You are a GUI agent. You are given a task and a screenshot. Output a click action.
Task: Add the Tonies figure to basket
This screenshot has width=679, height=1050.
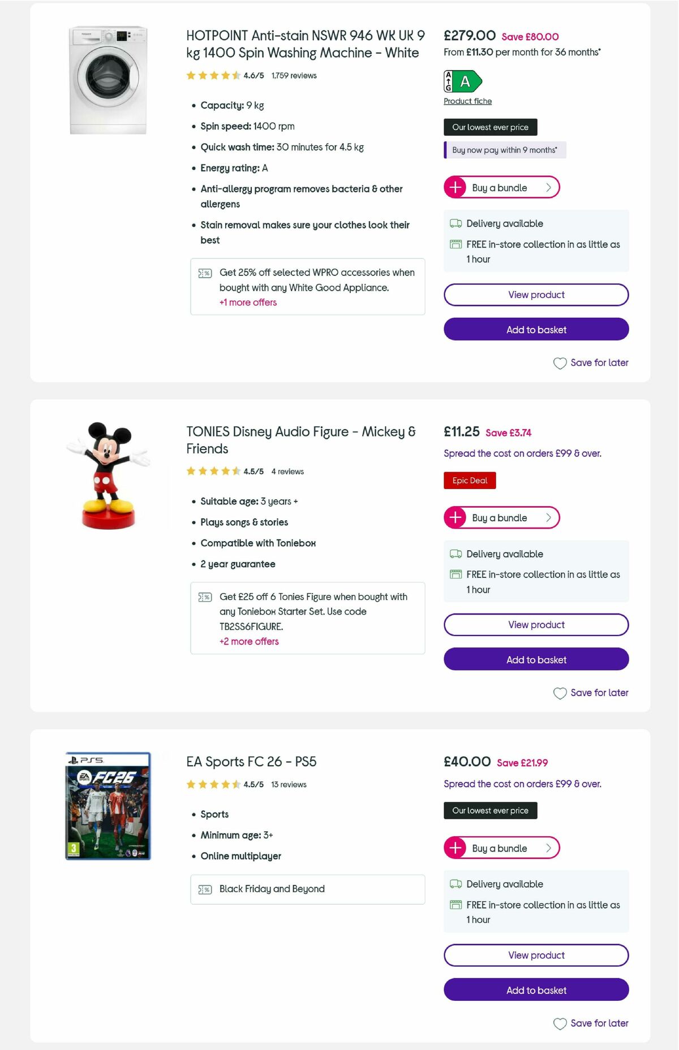tap(536, 659)
